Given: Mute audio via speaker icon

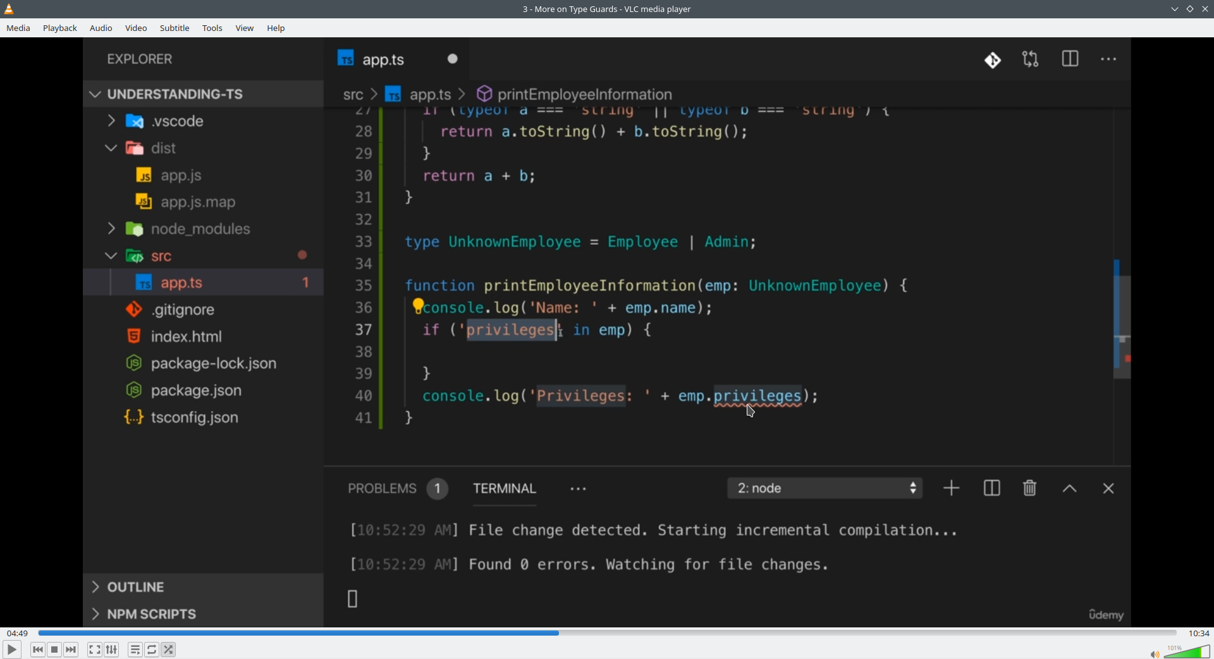Looking at the screenshot, I should coord(1155,654).
